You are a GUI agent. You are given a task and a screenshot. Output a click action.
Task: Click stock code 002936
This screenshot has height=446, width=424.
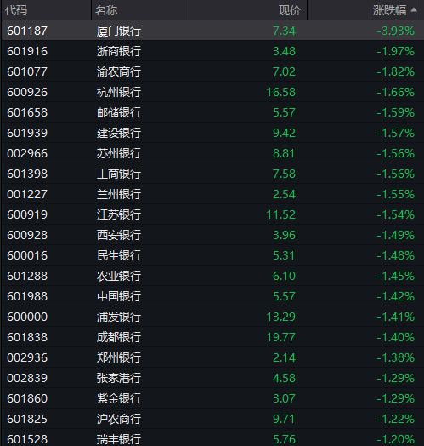click(x=27, y=357)
